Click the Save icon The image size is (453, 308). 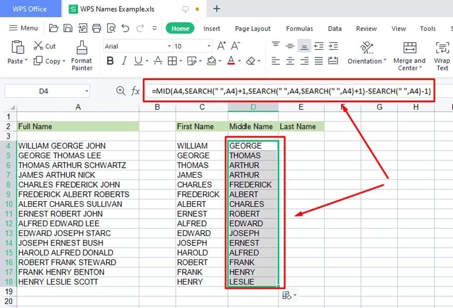click(67, 28)
